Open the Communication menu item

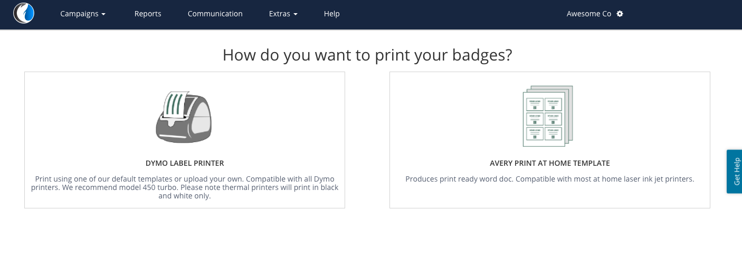215,14
